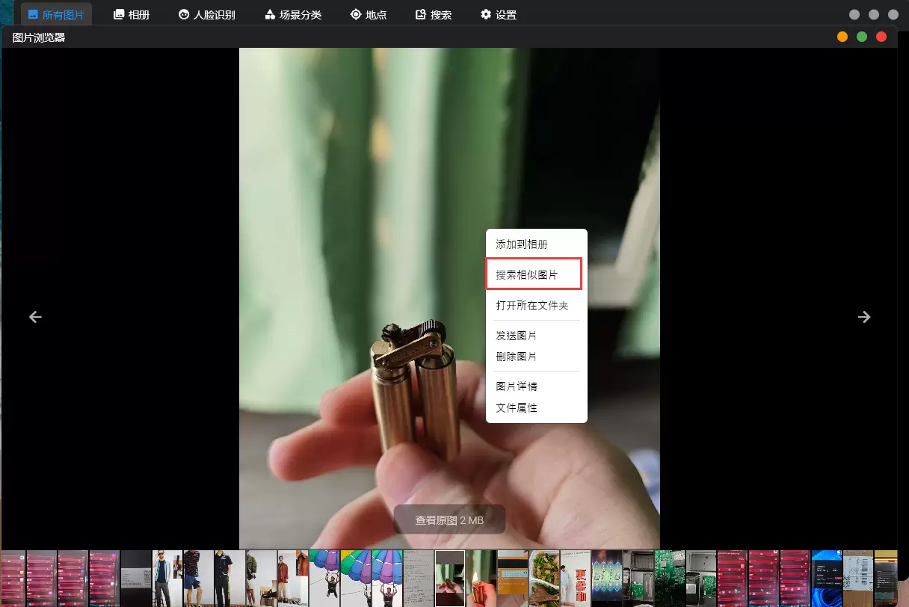The width and height of the screenshot is (909, 607).
Task: Open the 所有图片 tab icon
Action: [x=33, y=14]
